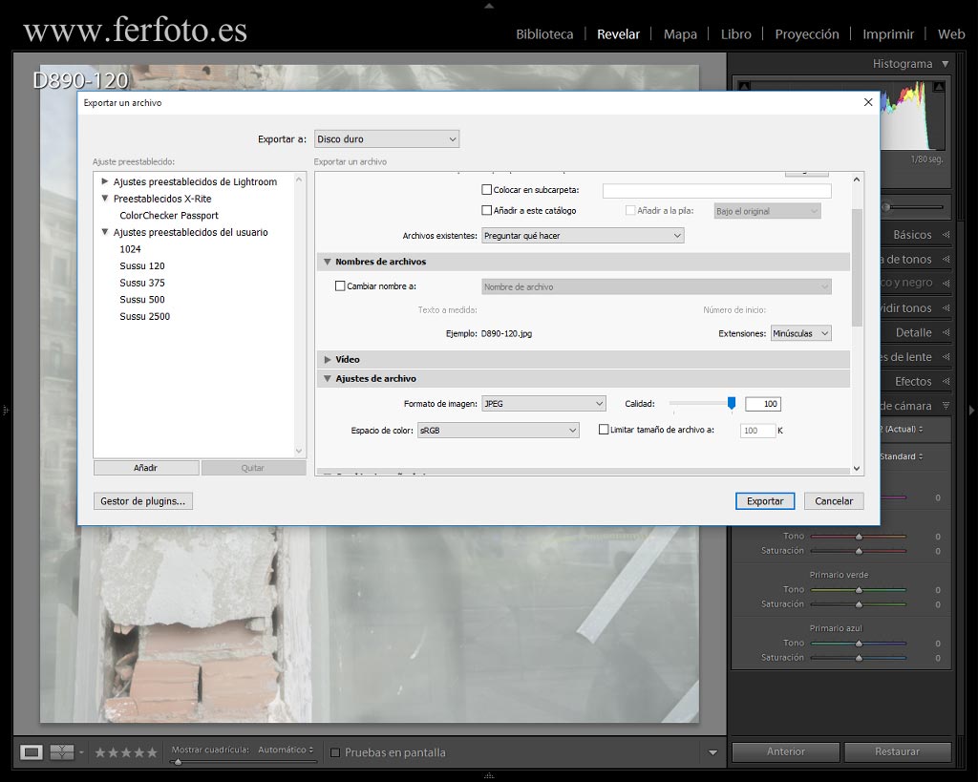The width and height of the screenshot is (978, 782).
Task: Open the toolbar options down arrow
Action: coord(712,752)
